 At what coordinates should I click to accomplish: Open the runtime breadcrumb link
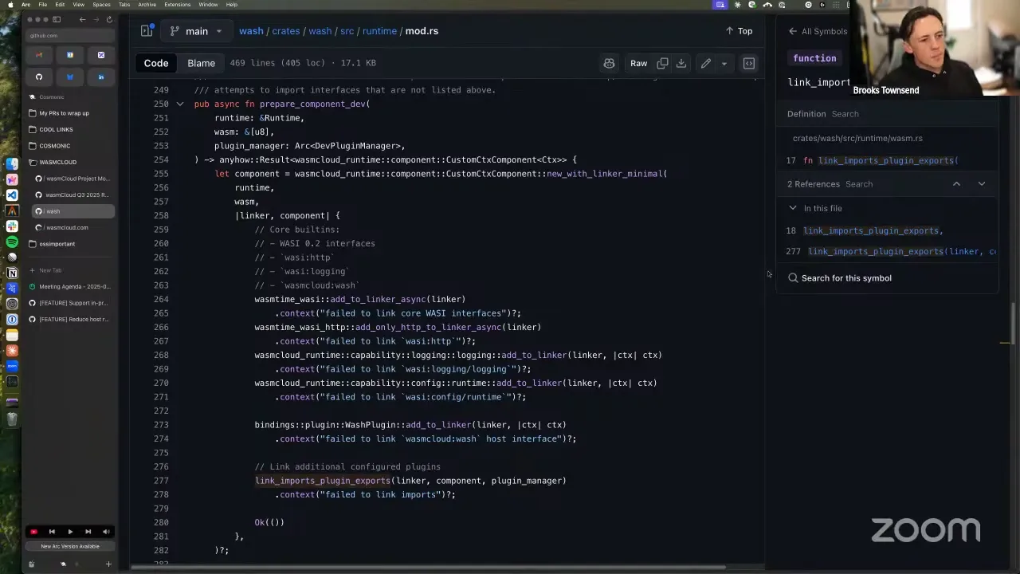379,31
